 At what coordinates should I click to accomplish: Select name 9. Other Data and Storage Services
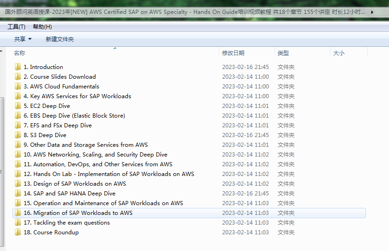(86, 144)
